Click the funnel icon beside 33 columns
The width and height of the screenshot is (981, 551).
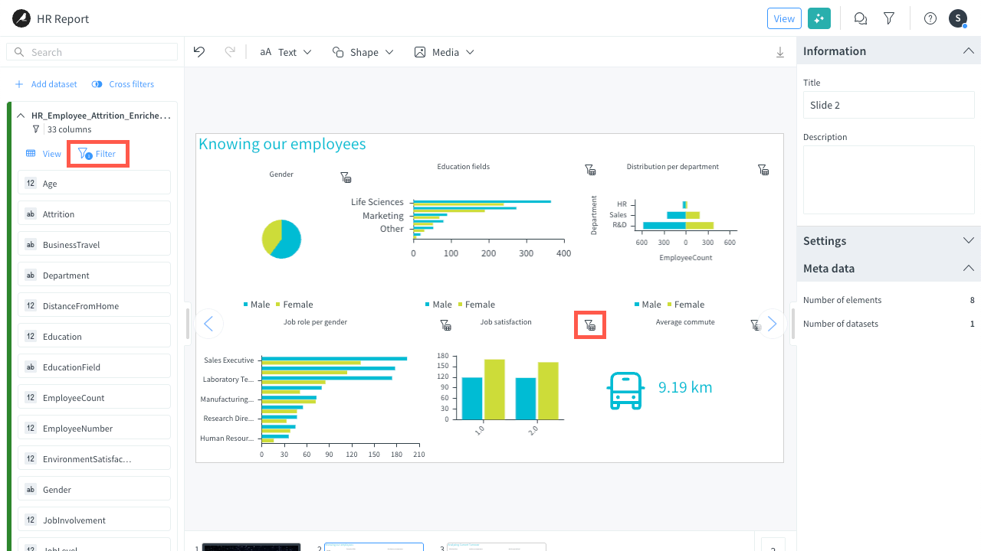(36, 129)
